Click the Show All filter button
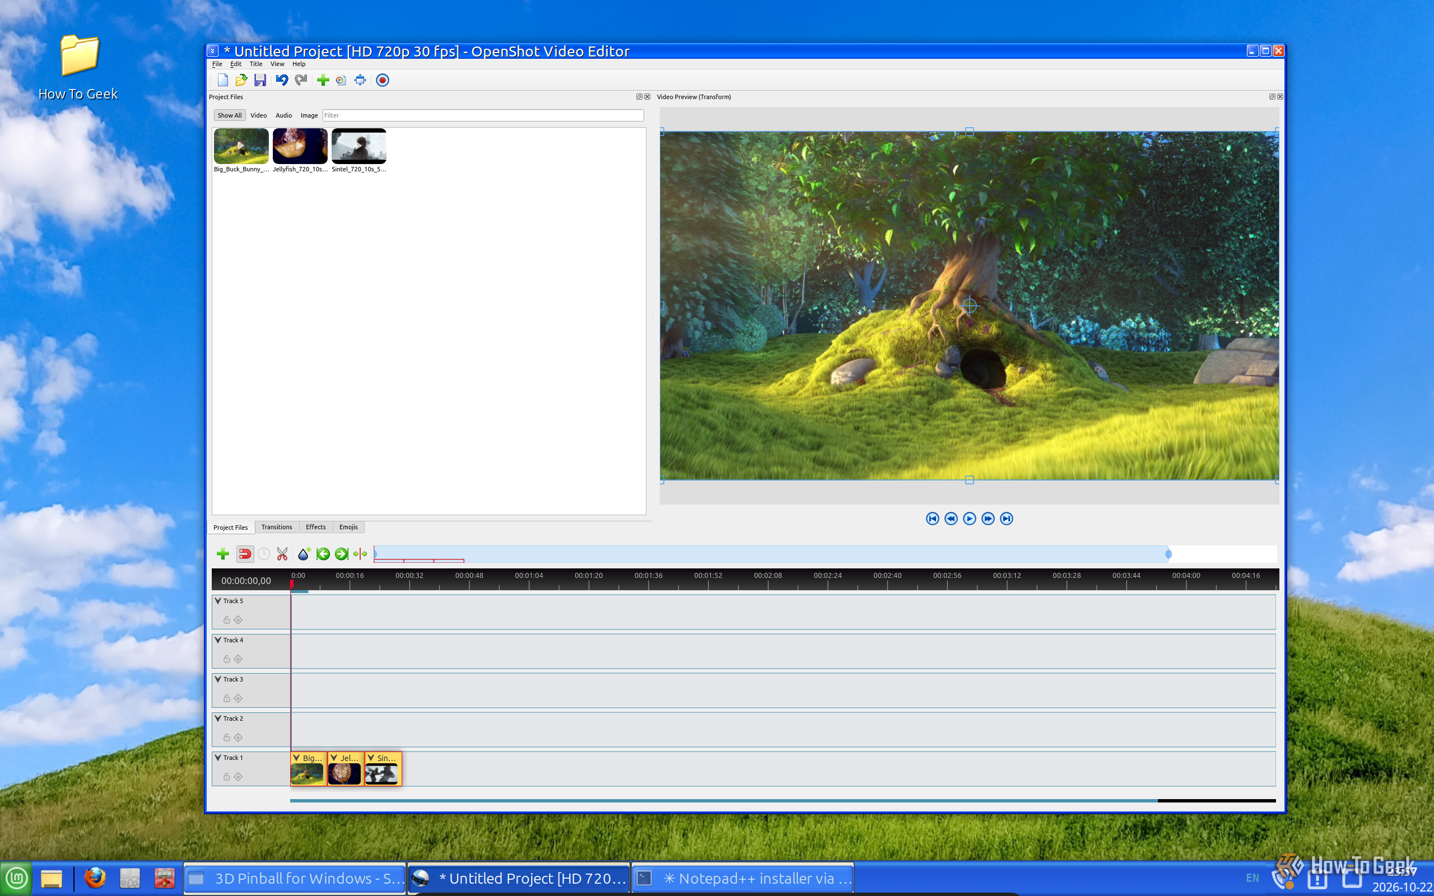 coord(229,115)
